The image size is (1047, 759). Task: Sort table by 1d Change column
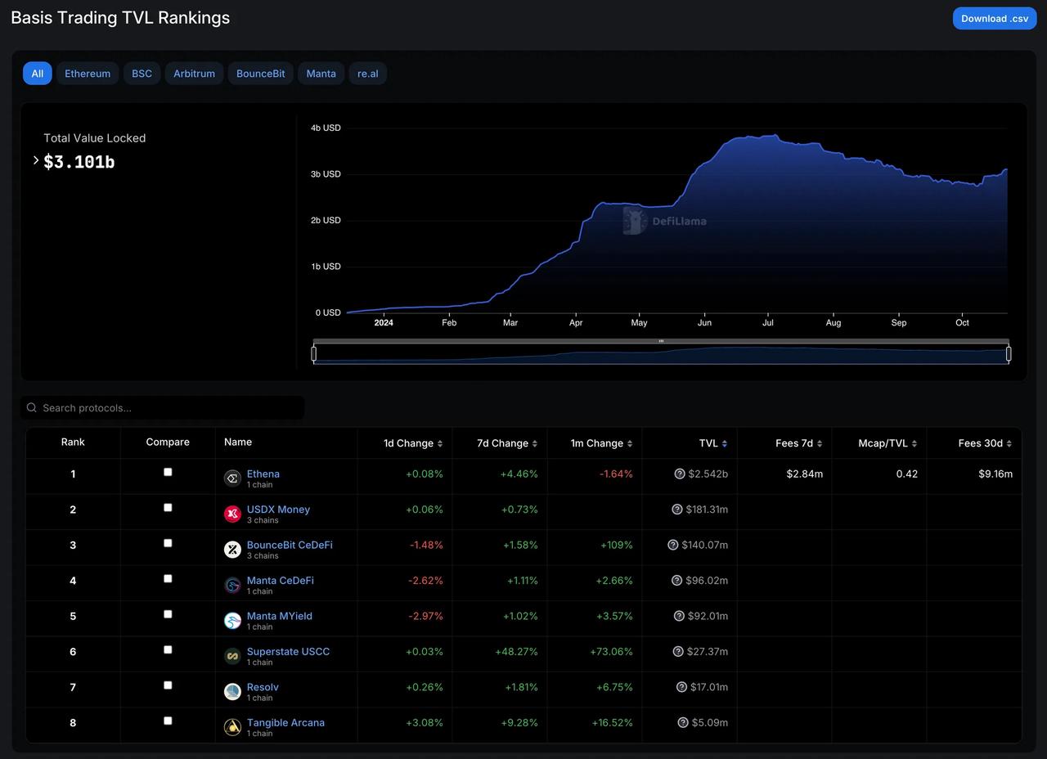413,443
